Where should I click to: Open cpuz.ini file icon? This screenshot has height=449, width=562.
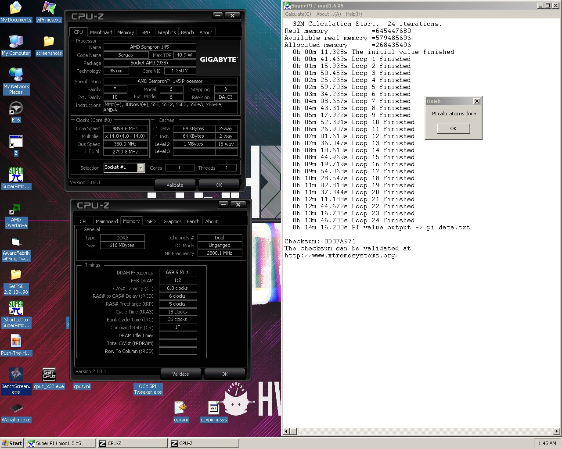(82, 386)
